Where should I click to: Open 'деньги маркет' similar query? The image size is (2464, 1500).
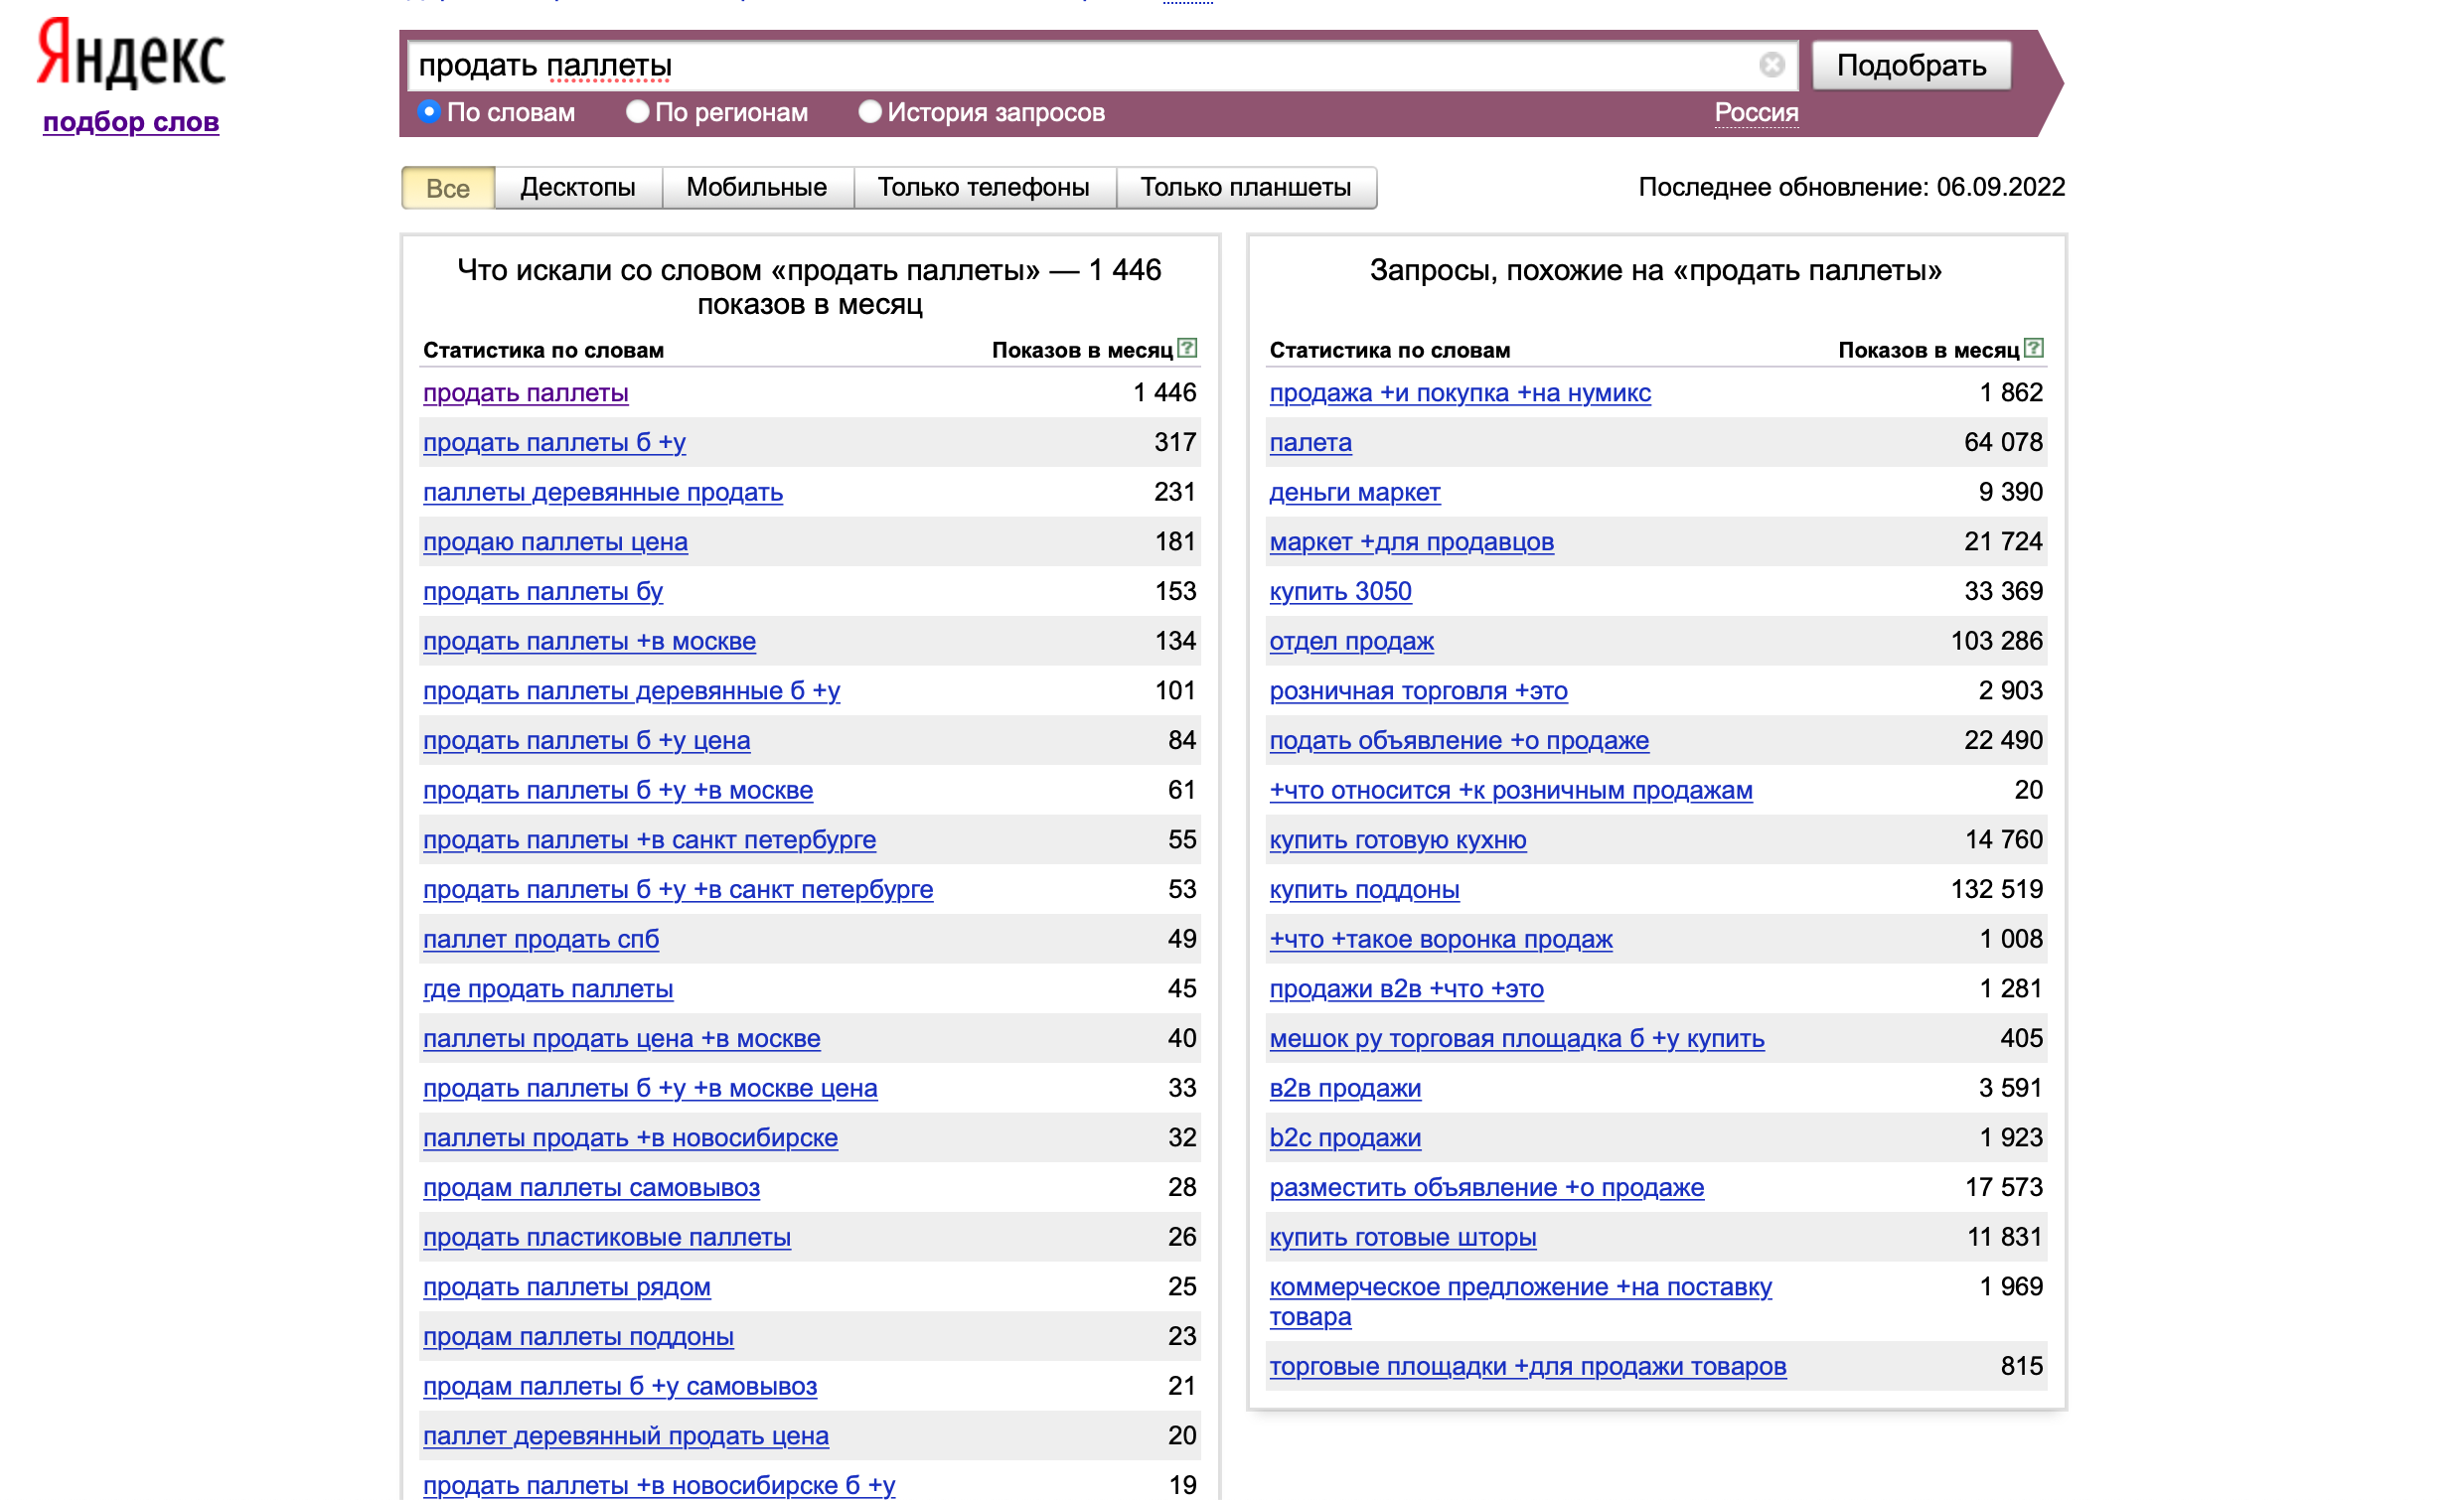coord(1355,493)
